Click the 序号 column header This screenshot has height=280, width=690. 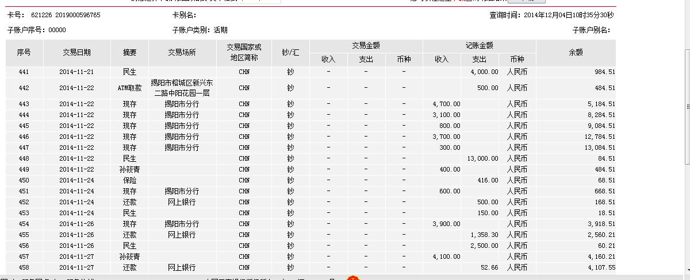24,53
